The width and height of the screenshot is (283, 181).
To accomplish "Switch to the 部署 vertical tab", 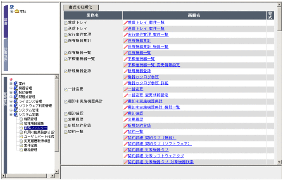I will click(x=6, y=21).
